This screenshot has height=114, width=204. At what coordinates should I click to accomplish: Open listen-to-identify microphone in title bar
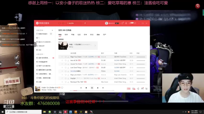pos(85,23)
